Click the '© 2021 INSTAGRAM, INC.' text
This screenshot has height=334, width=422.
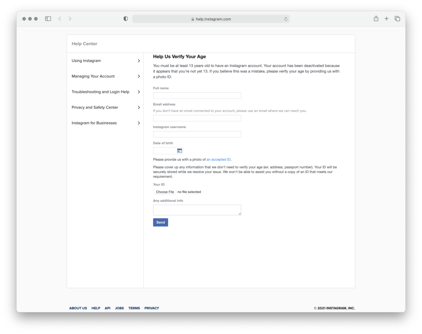tap(334, 308)
